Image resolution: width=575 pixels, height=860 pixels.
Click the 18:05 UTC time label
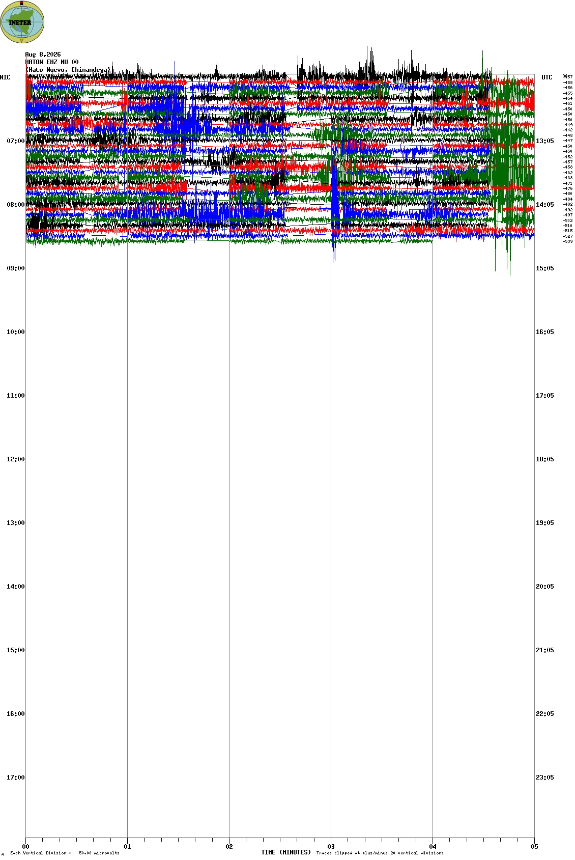click(545, 459)
